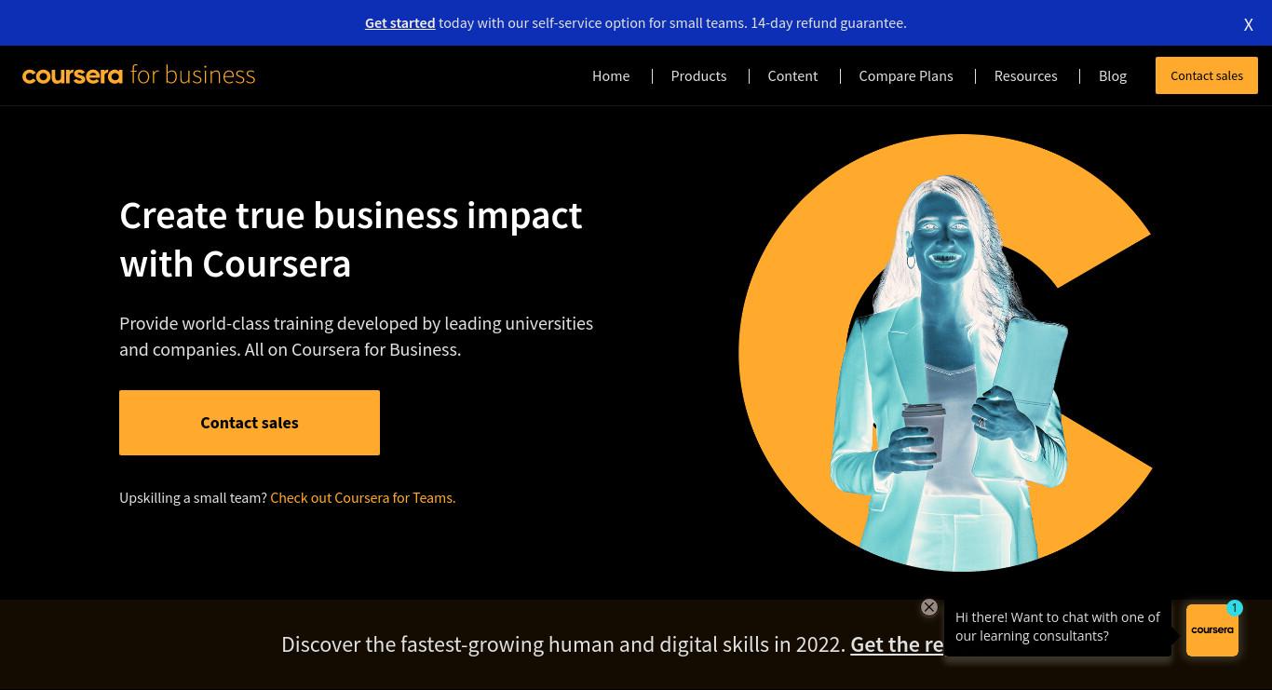This screenshot has width=1272, height=690.
Task: Click the world-class training description paragraph
Action: [x=356, y=336]
